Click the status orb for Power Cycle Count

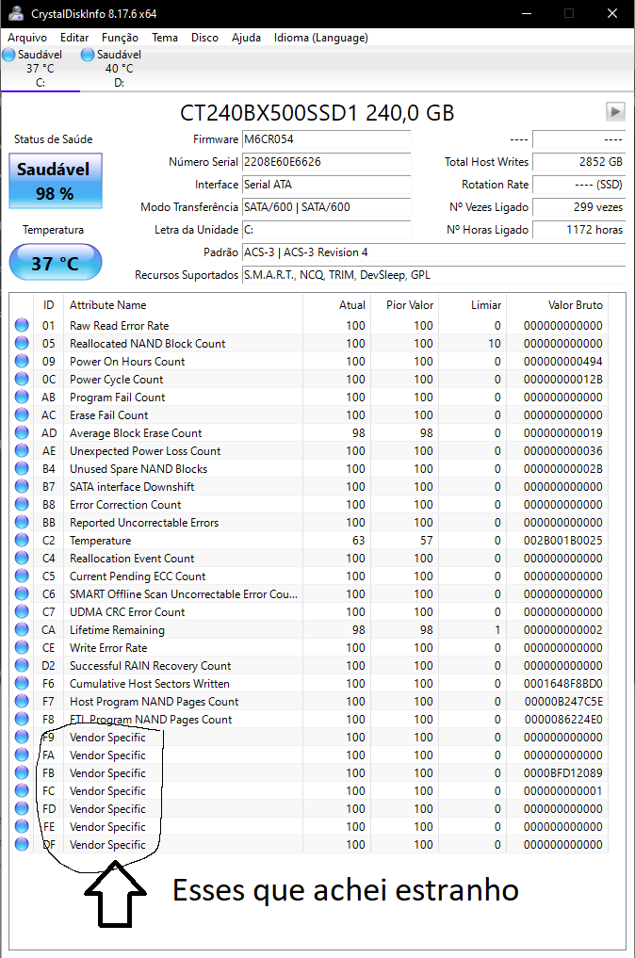pos(22,379)
